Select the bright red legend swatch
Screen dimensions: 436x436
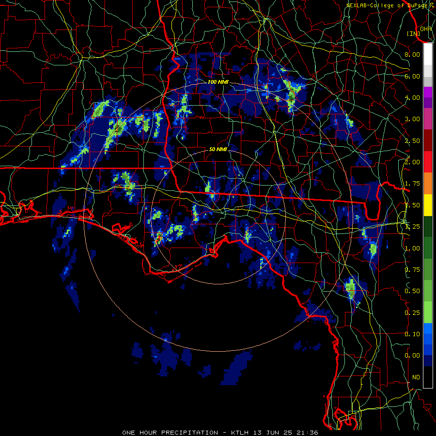[x=428, y=162]
